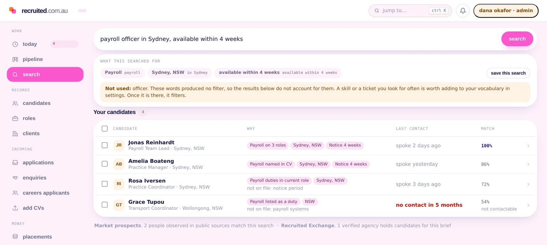Click the applications inbox icon
547x245 pixels.
15,163
